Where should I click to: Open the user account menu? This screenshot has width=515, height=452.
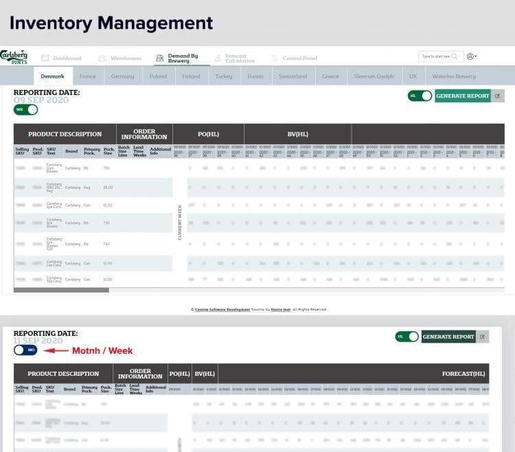point(472,56)
